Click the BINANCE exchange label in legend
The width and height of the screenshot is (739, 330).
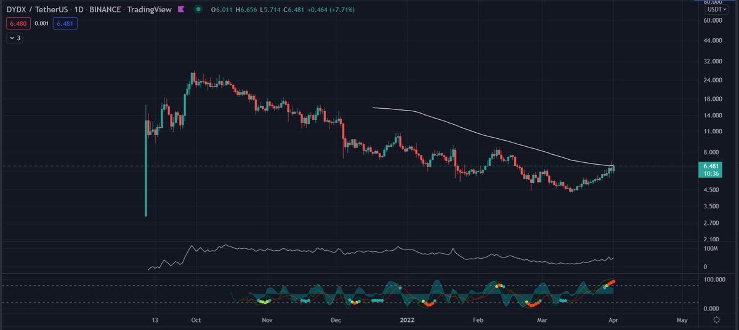click(105, 10)
